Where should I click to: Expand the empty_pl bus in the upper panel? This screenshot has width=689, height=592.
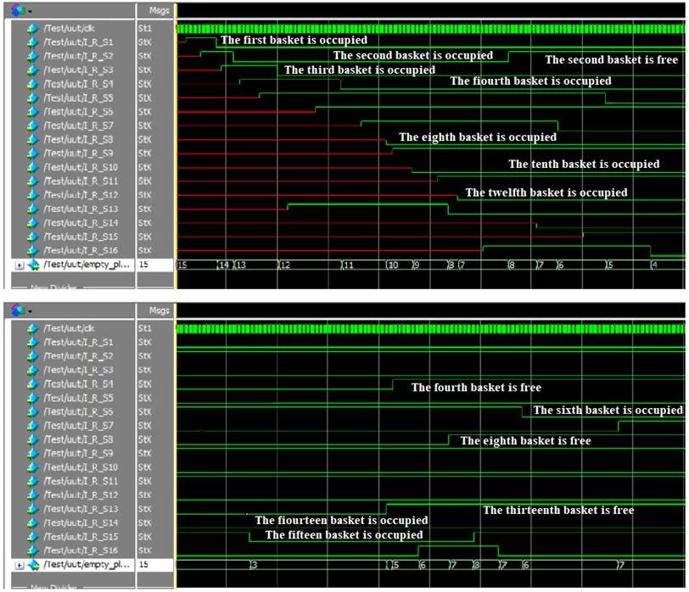20,265
